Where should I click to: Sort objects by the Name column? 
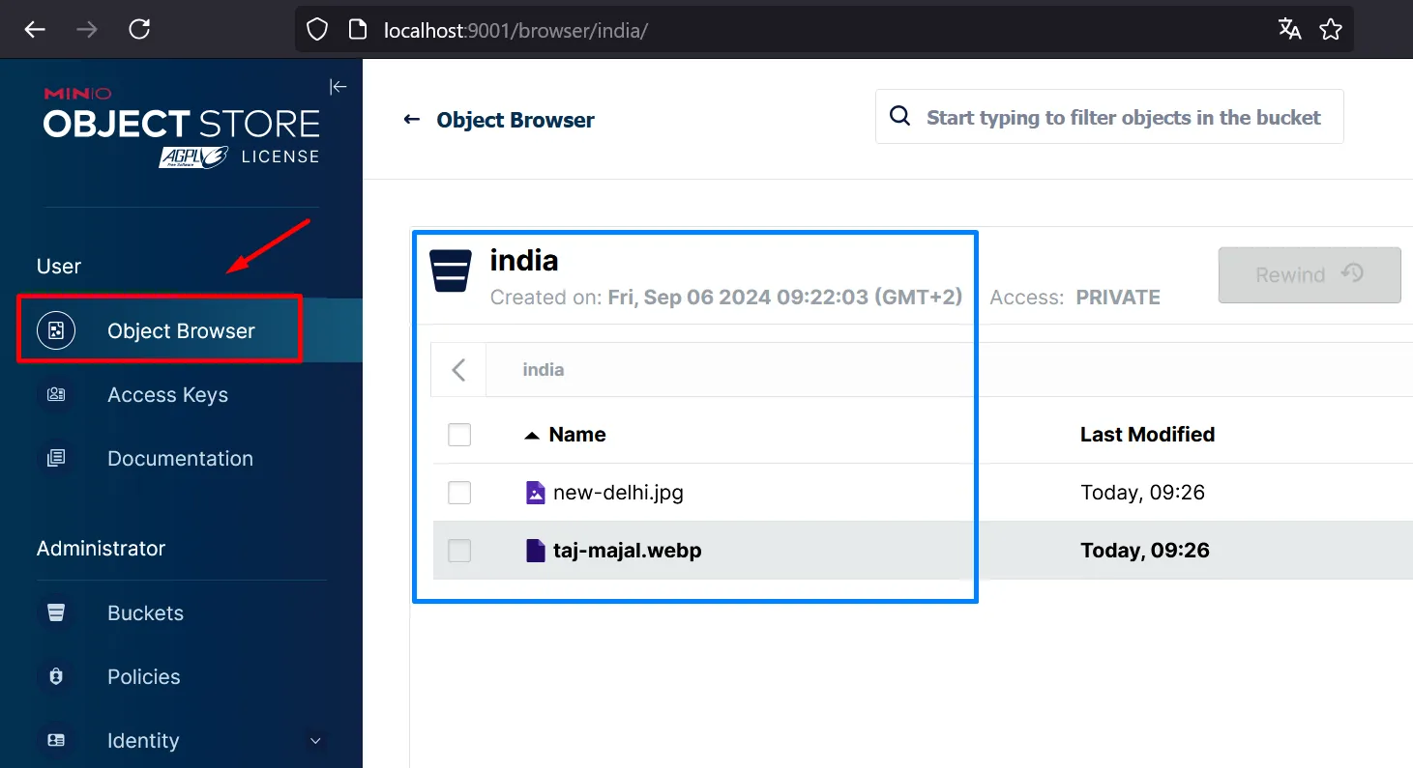click(x=576, y=435)
